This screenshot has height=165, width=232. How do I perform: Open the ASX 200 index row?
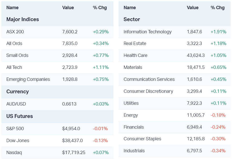coord(15,32)
